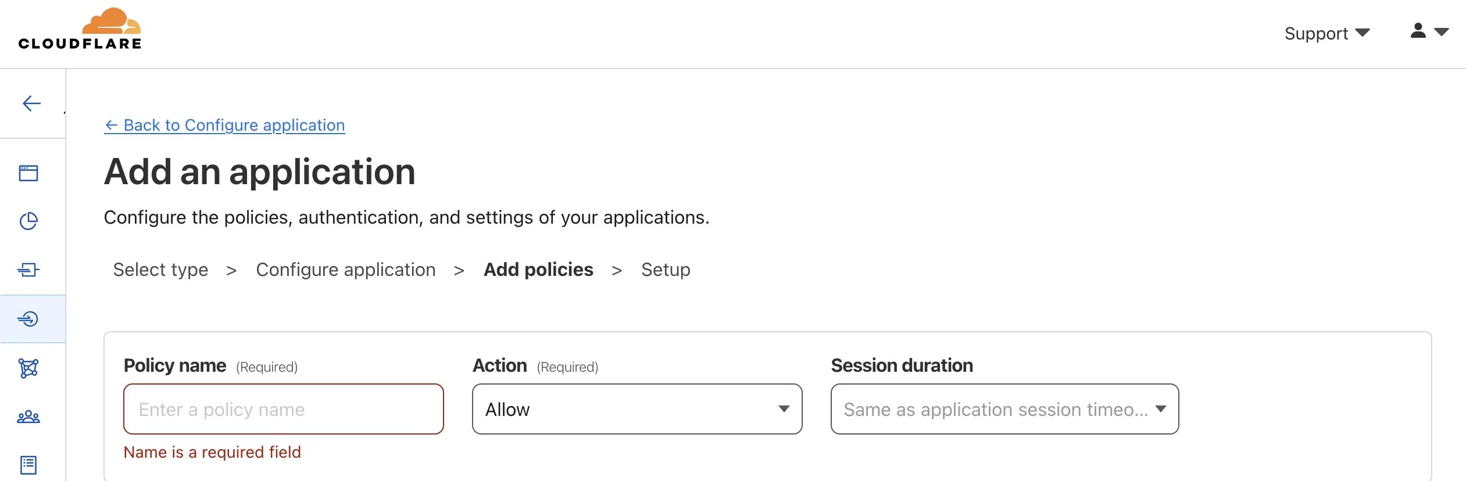Click Back to Configure application link
This screenshot has height=481, width=1466.
click(x=224, y=125)
